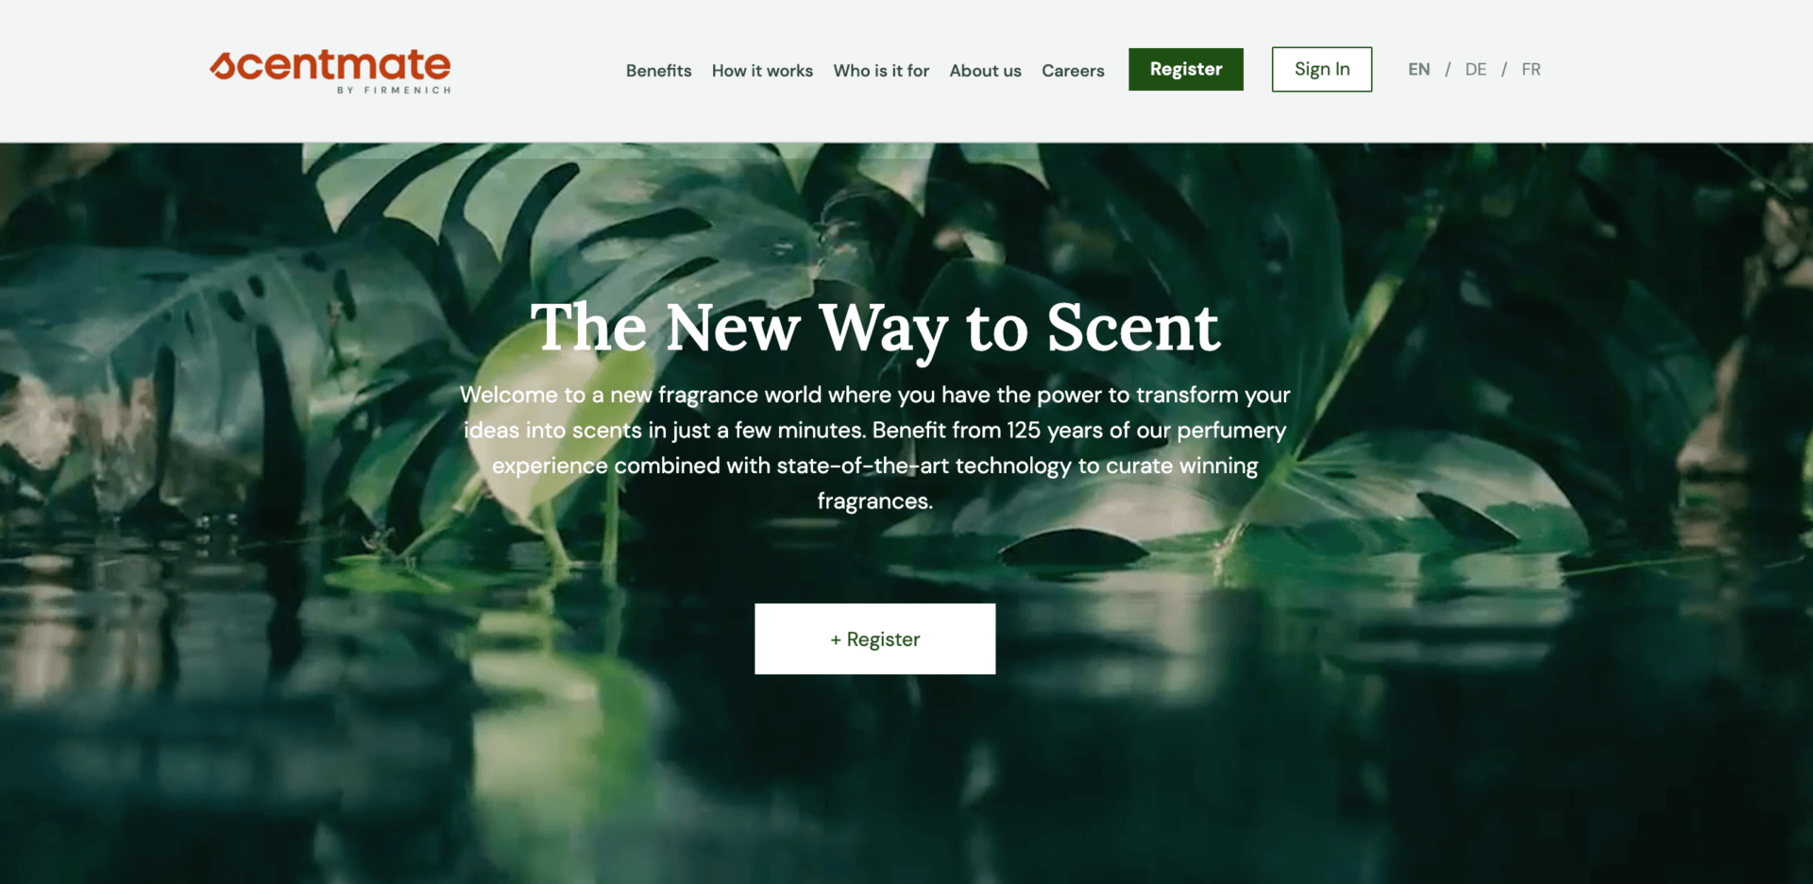Click the heading The New Way to Scent
The height and width of the screenshot is (884, 1813).
tap(875, 329)
